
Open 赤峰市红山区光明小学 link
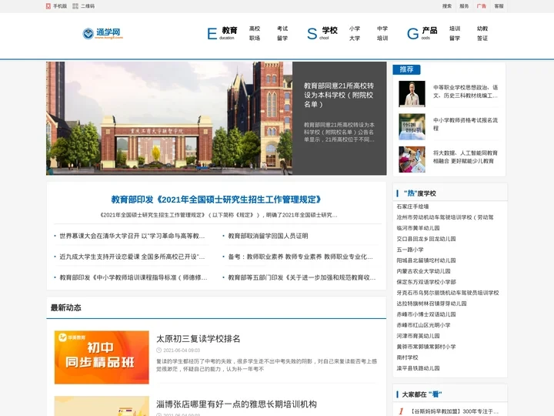tap(423, 325)
